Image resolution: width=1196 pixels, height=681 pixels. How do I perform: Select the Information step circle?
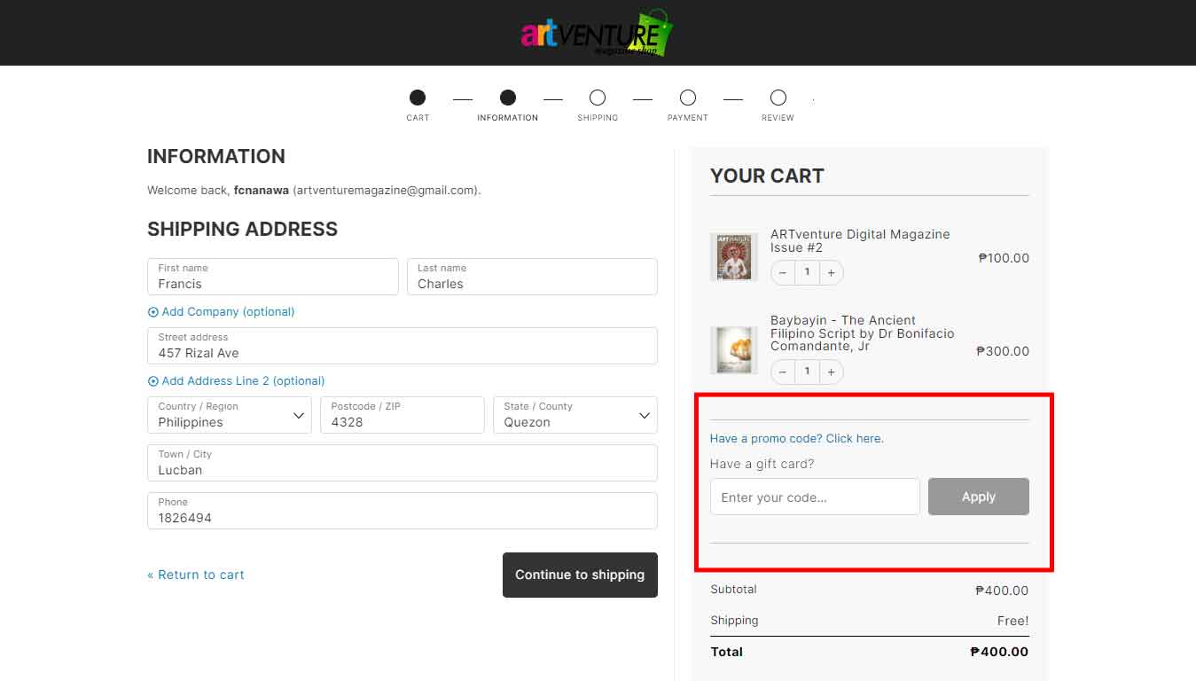pos(508,98)
